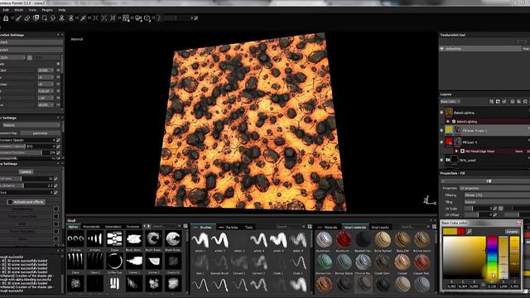Close the TextureSet Settings panel
Viewport: 530px width, 298px height.
click(x=62, y=35)
